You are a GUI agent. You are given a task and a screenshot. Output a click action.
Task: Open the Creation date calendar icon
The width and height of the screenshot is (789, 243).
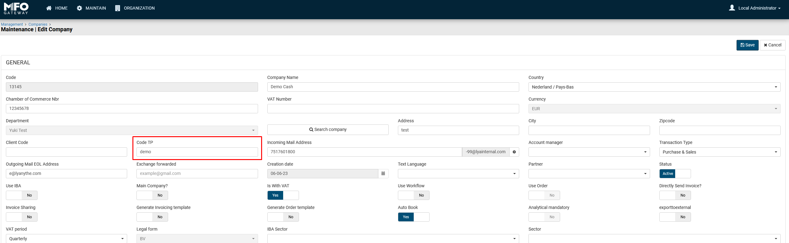click(383, 174)
